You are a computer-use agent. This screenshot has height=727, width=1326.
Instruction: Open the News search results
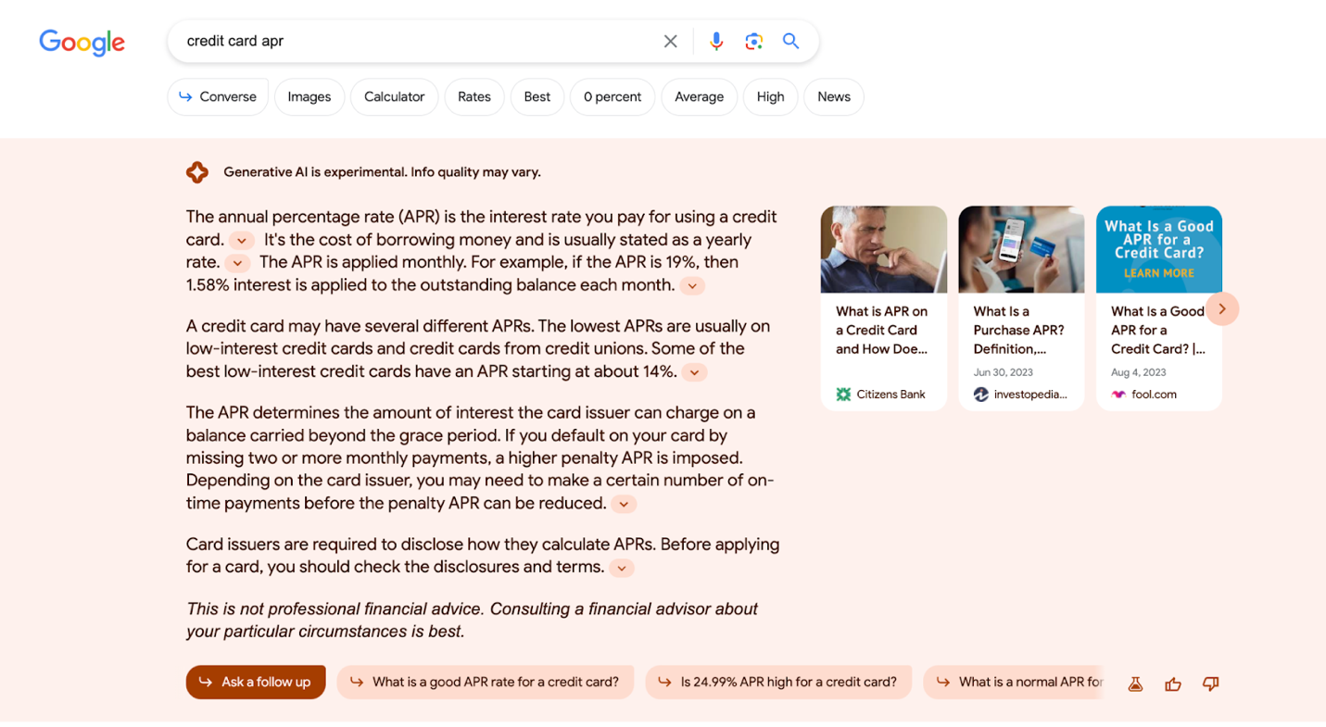pyautogui.click(x=833, y=96)
